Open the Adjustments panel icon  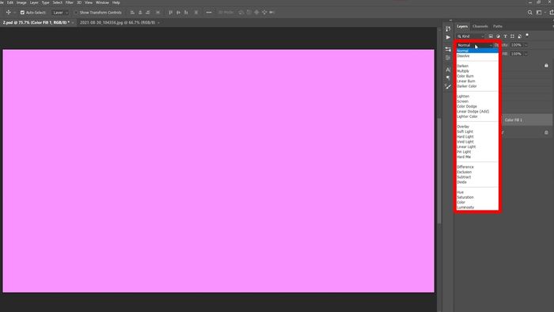[448, 58]
